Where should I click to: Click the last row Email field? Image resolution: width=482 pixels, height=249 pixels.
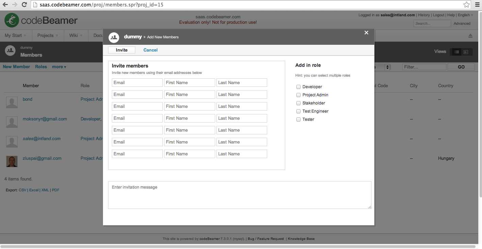click(x=137, y=154)
